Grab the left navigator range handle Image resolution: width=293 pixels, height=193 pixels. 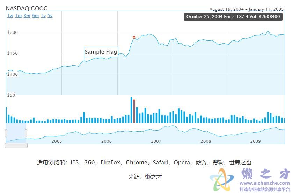(x=6, y=133)
